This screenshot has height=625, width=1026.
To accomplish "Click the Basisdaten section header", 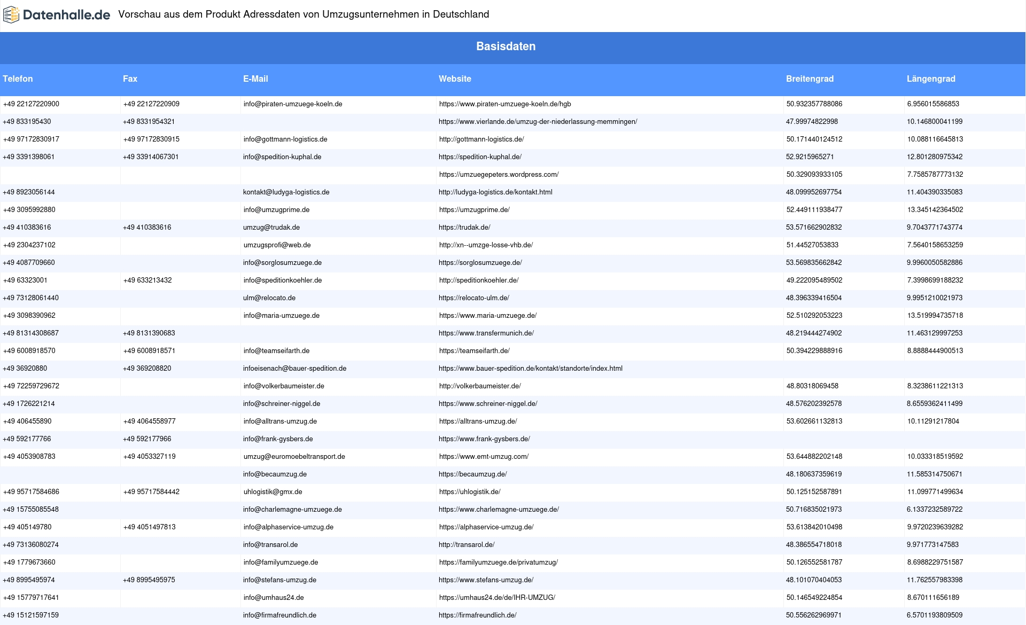I will click(506, 46).
